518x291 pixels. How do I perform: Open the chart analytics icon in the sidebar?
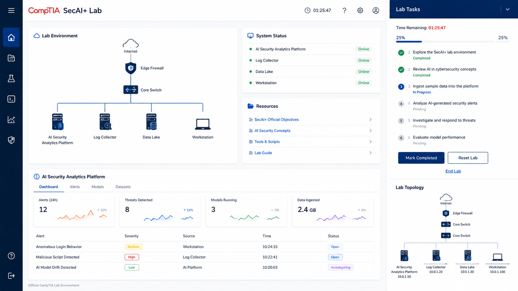11,120
